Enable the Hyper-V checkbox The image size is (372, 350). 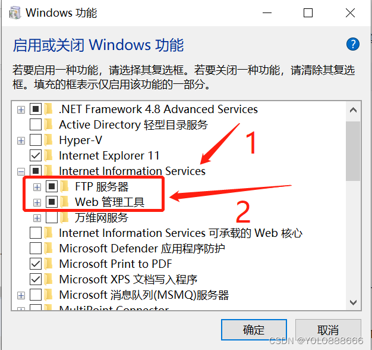pyautogui.click(x=36, y=140)
